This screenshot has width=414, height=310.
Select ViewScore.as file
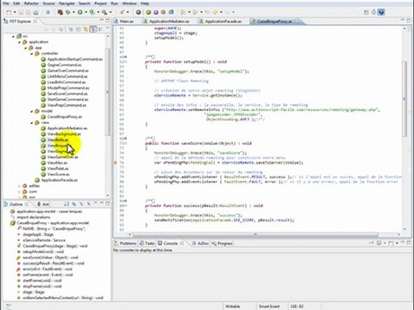click(x=59, y=174)
